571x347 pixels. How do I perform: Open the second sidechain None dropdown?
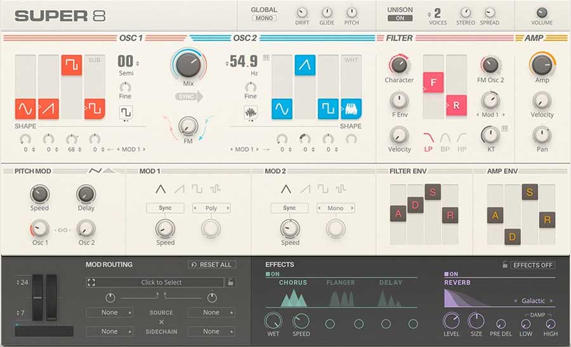point(211,331)
